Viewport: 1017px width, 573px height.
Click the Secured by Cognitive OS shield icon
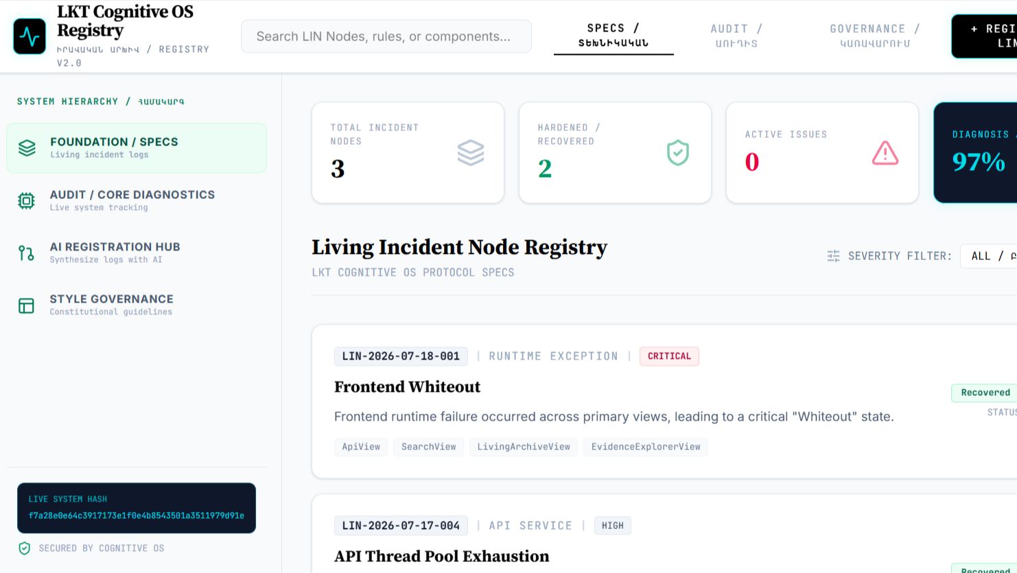25,548
